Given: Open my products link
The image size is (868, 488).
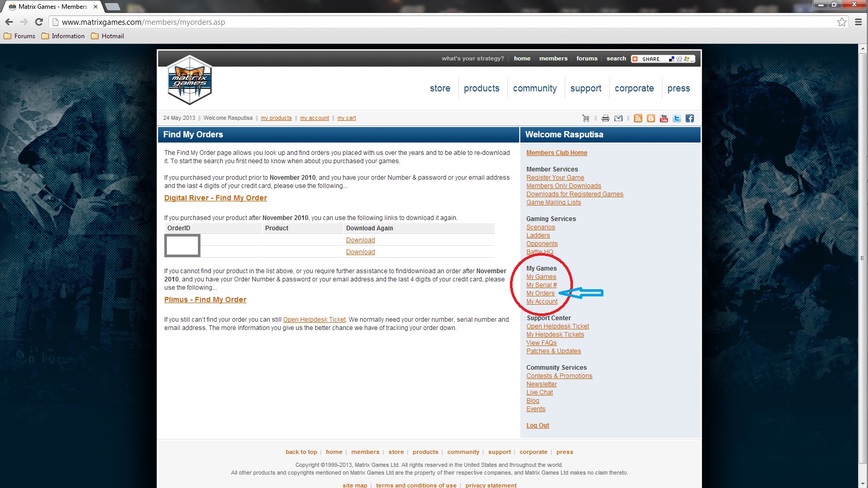Looking at the screenshot, I should point(276,118).
